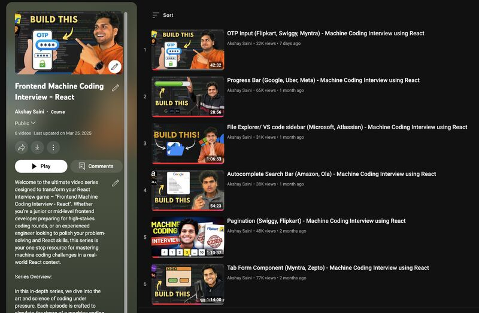The image size is (479, 313).
Task: Open the three-dot more options menu
Action: coord(53,147)
